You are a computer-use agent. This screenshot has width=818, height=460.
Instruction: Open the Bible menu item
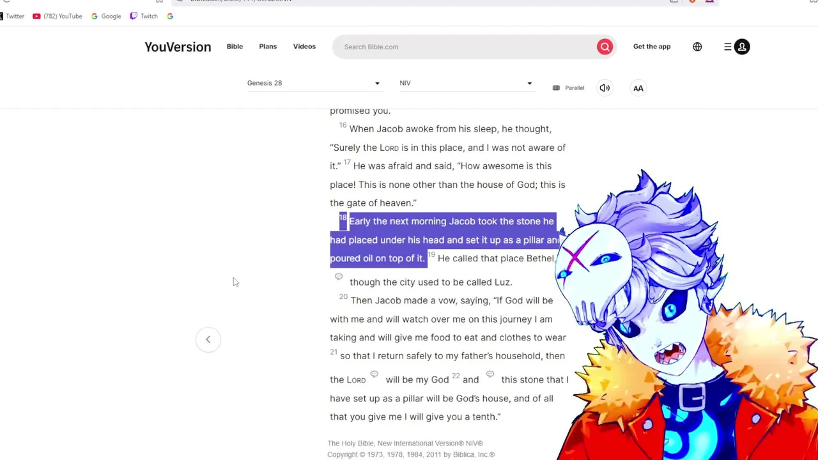[235, 47]
